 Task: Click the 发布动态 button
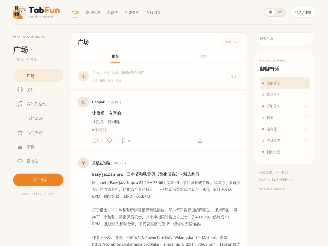[x=38, y=180]
